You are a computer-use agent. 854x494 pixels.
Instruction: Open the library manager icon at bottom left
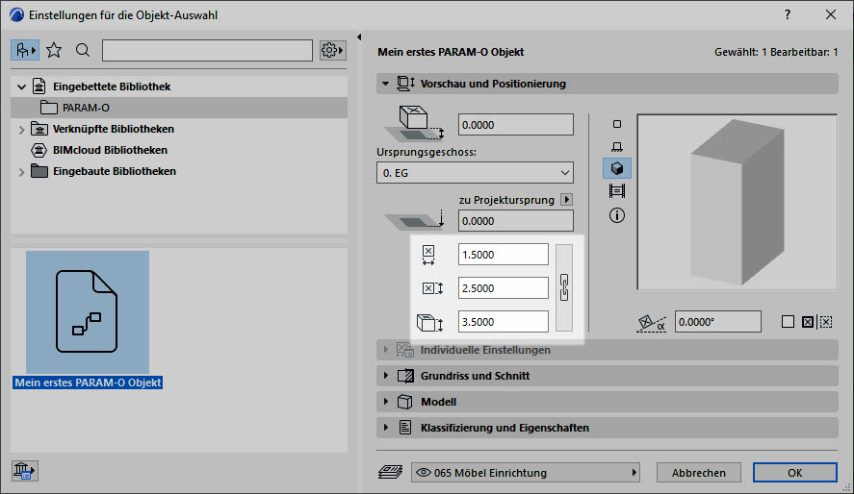point(24,471)
